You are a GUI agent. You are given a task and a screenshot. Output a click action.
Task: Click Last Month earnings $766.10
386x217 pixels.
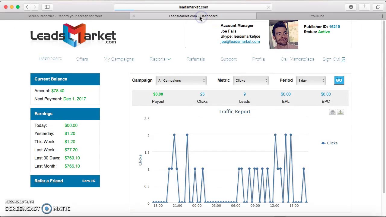click(x=72, y=166)
